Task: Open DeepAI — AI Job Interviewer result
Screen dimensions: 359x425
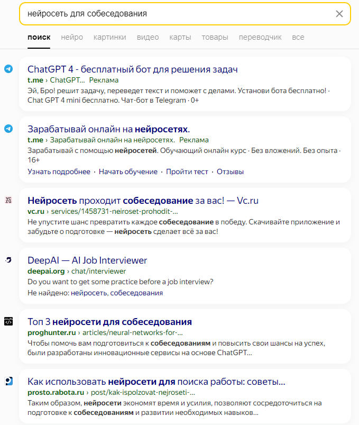Action: 87,260
